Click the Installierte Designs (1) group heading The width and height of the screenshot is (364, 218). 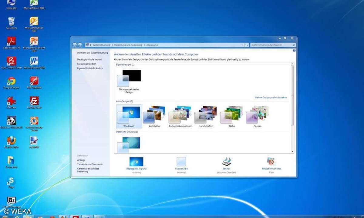click(x=127, y=132)
